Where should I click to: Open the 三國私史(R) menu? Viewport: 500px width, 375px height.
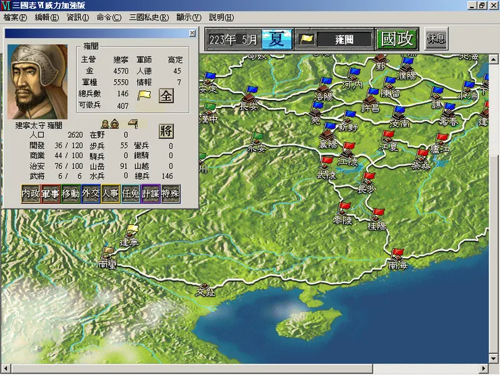tap(149, 17)
